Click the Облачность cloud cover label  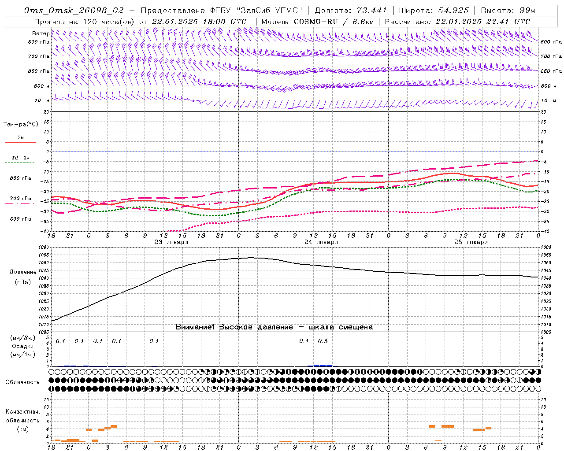pyautogui.click(x=22, y=382)
